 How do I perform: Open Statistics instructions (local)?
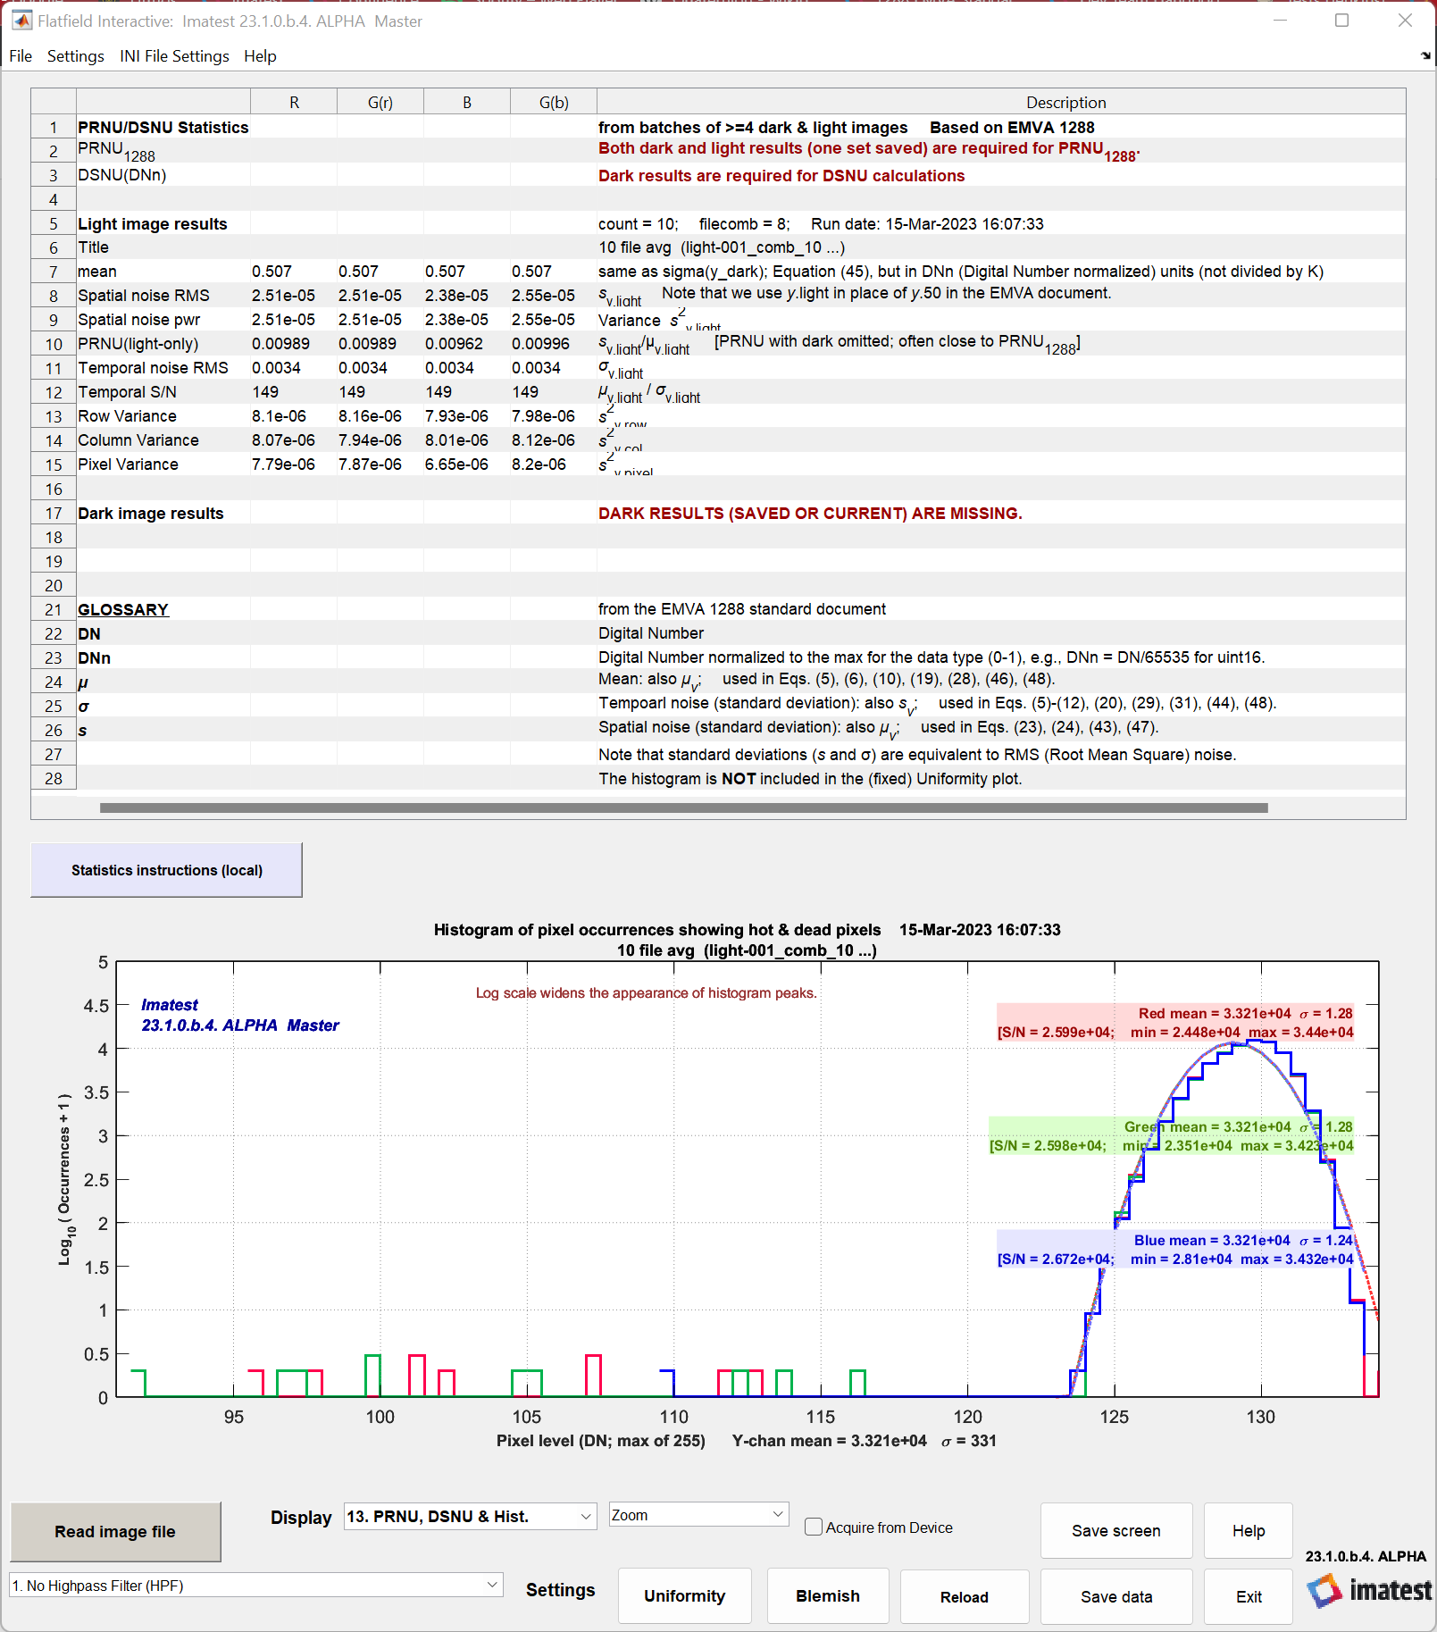(167, 870)
